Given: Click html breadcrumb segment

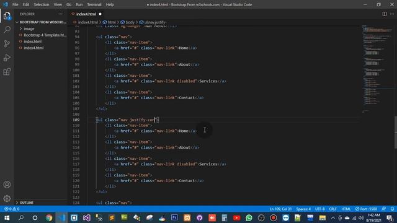Looking at the screenshot, I should [112, 22].
